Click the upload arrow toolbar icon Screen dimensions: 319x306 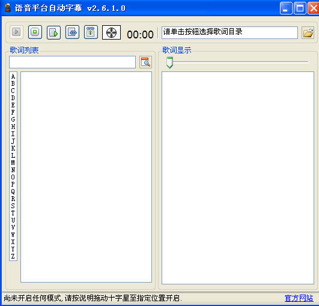(91, 32)
